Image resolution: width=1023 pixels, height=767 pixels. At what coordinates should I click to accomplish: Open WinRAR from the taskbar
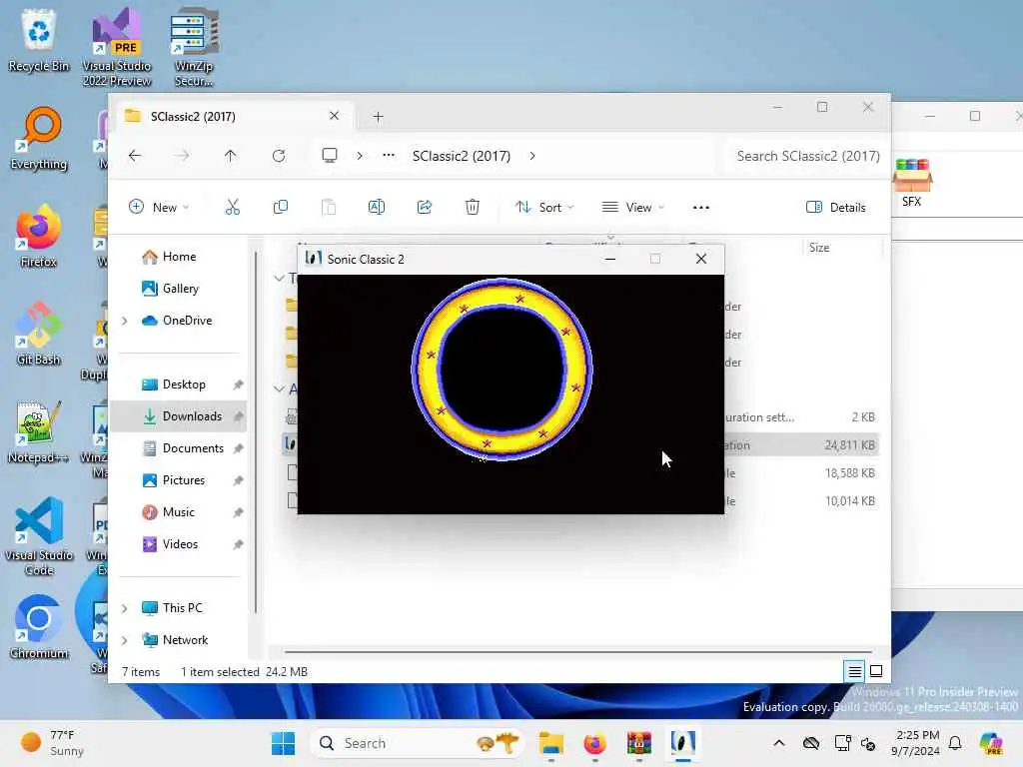[x=638, y=743]
